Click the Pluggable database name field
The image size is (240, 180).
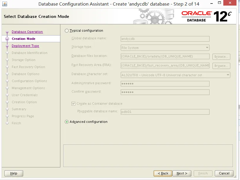165,112
